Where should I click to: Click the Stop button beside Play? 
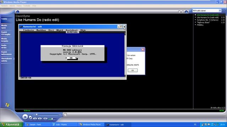(x=31, y=117)
